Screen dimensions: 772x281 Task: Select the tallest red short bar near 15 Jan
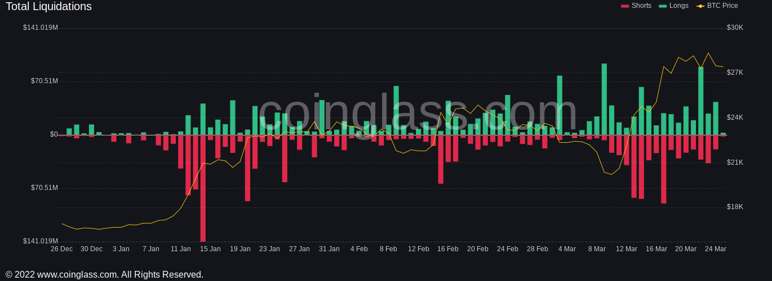tap(203, 188)
